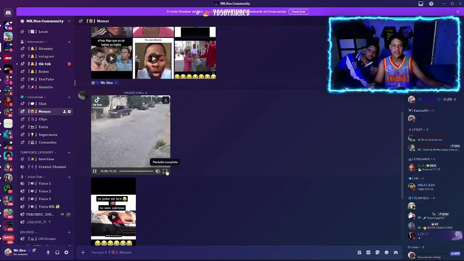Edit Memes channel settings gear
The image size is (464, 261).
pyautogui.click(x=69, y=111)
